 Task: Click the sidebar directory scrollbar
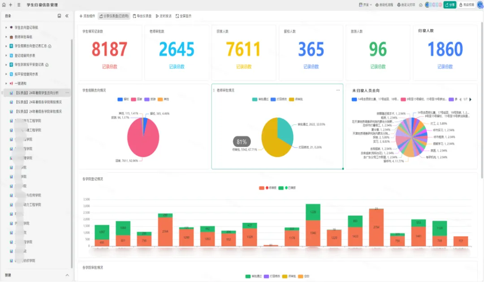click(72, 154)
